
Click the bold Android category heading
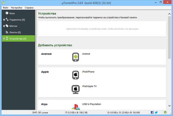click(x=46, y=54)
